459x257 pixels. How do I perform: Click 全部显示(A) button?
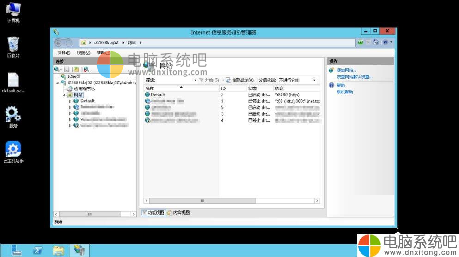[240, 80]
